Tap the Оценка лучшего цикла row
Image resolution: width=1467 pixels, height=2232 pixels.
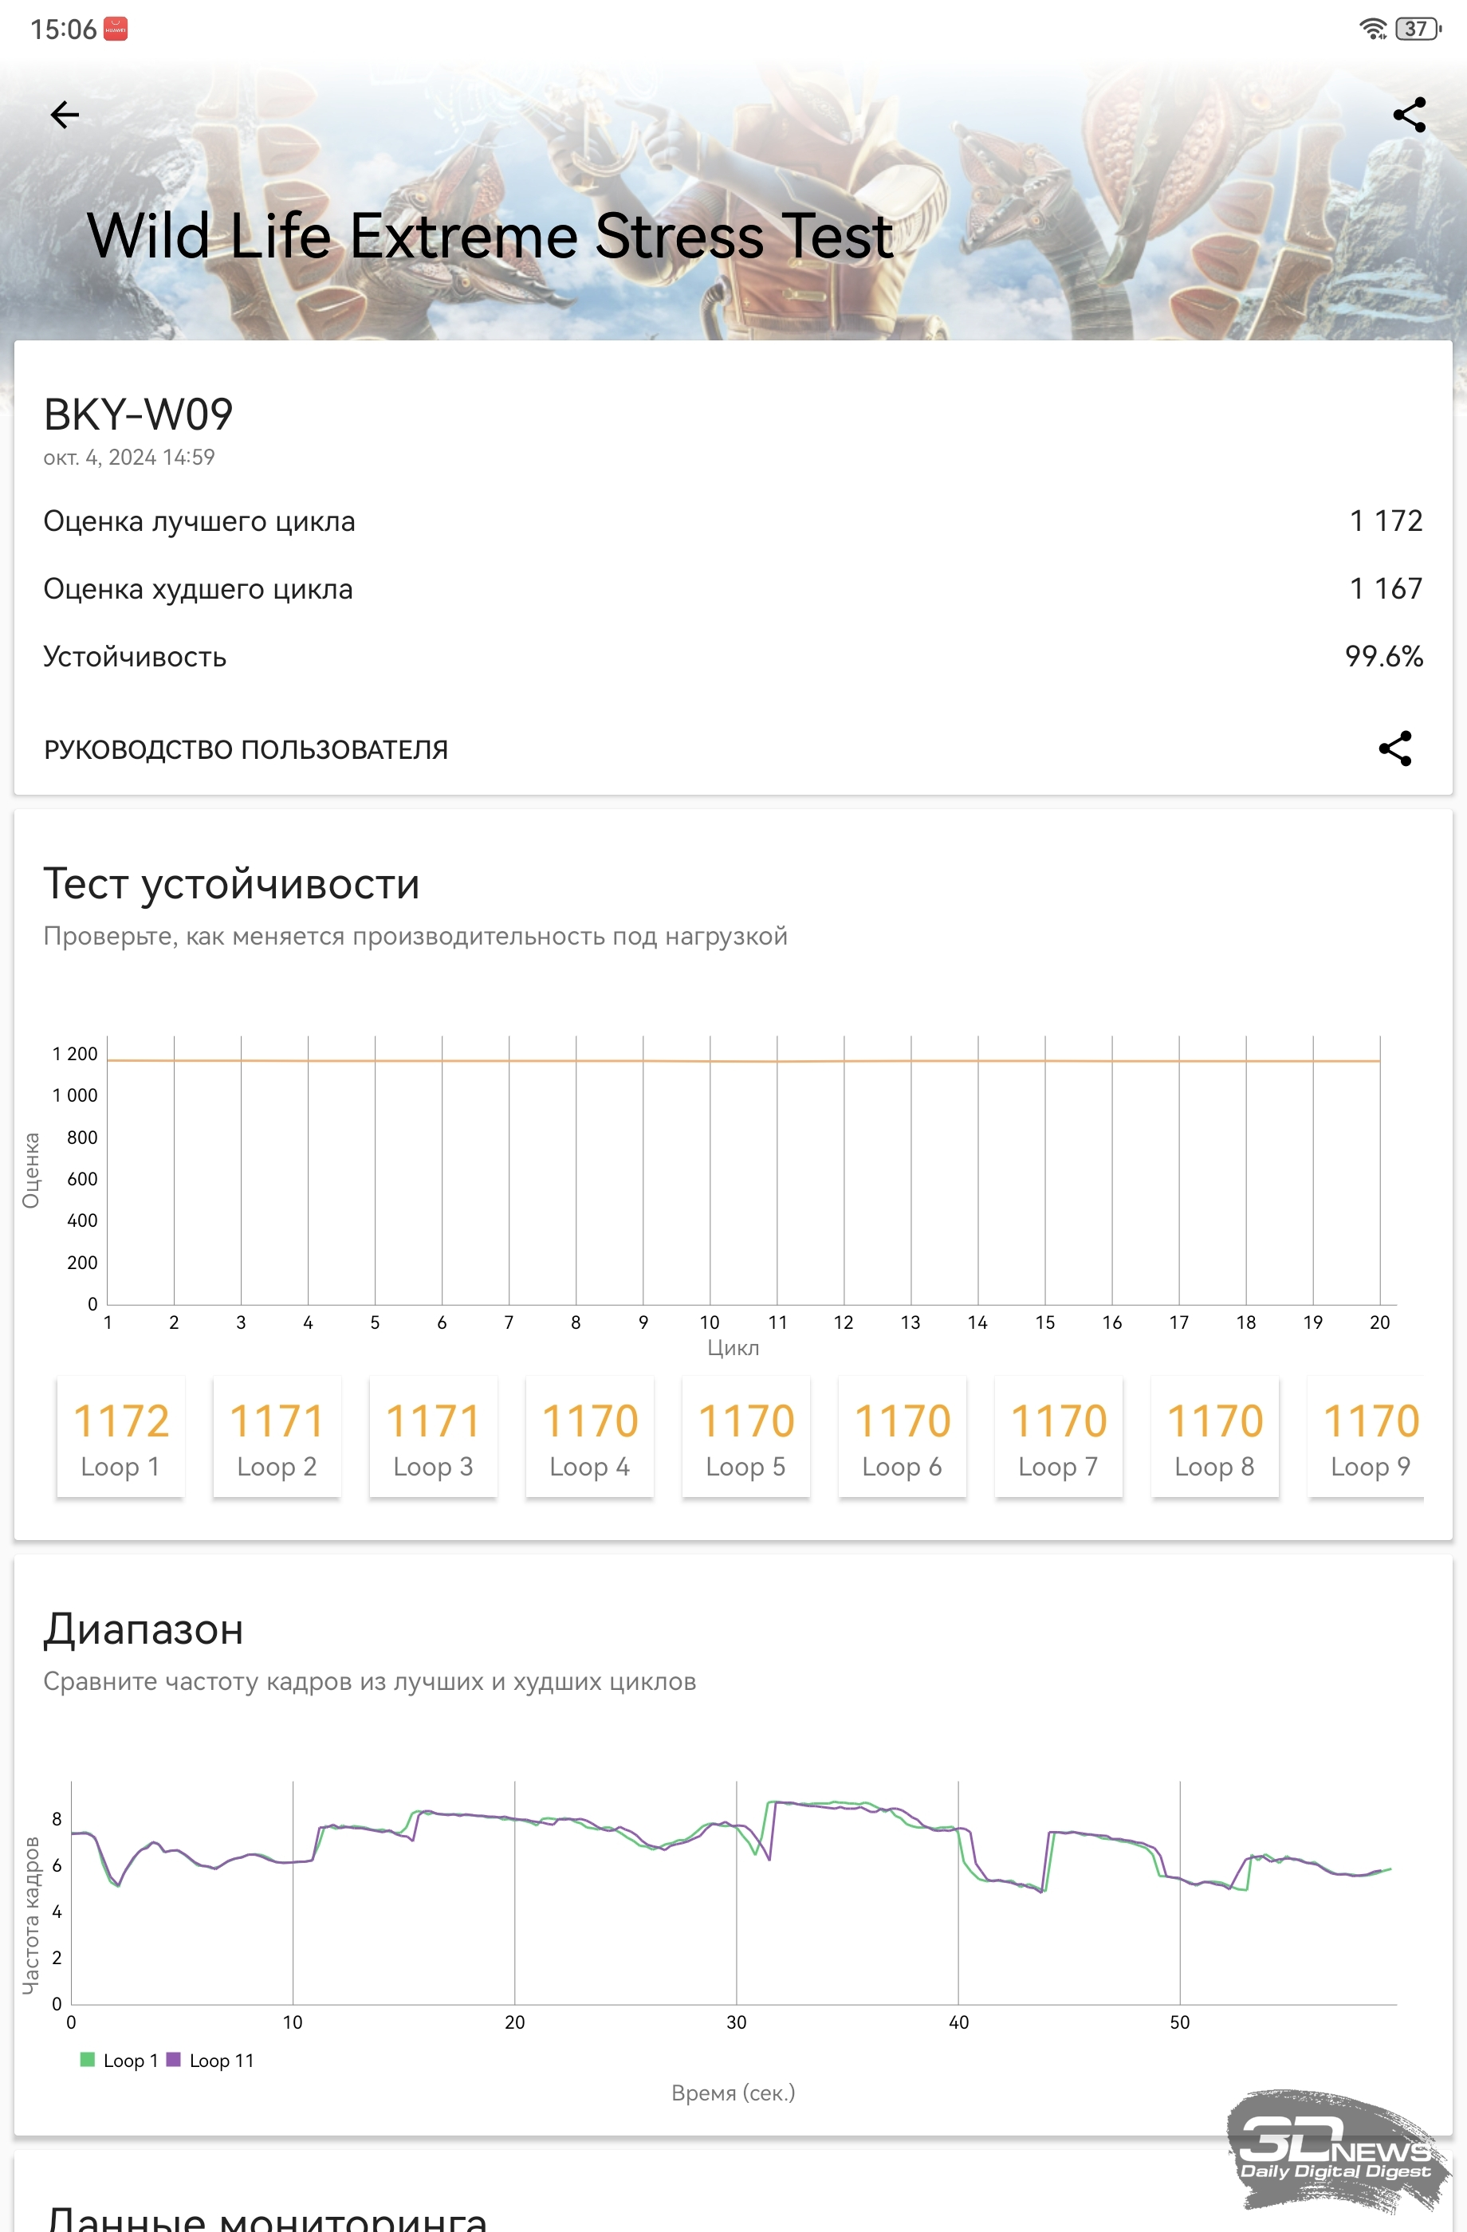(x=733, y=521)
